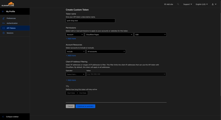Viewport: 221px width, 120px height.
Task: Click the back arrow beside My Profile
Action: (x=3, y=11)
